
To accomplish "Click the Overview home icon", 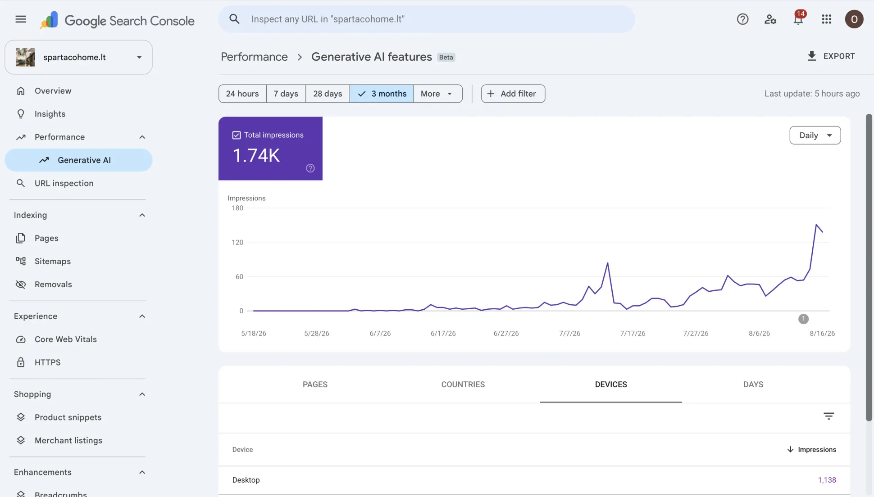I will 21,91.
